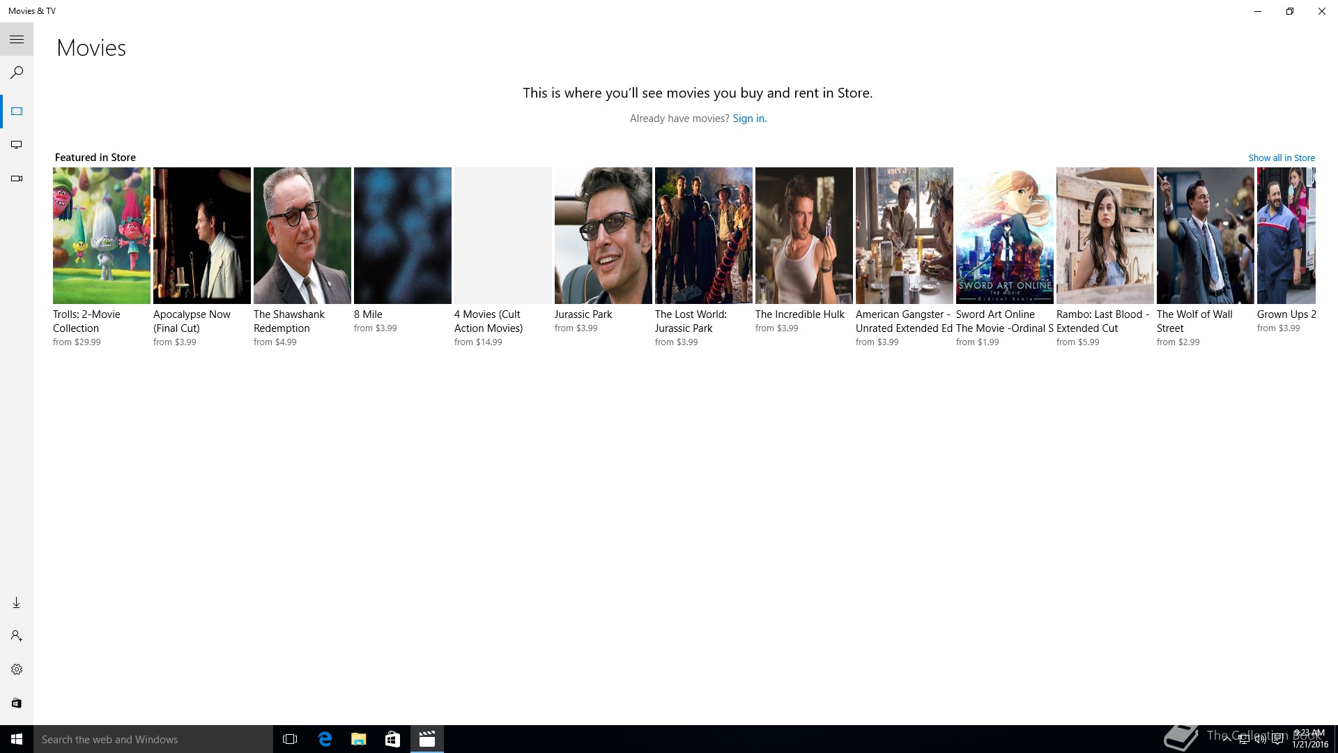Screen dimensions: 1338x753
Task: Open the search icon in sidebar
Action: point(17,73)
